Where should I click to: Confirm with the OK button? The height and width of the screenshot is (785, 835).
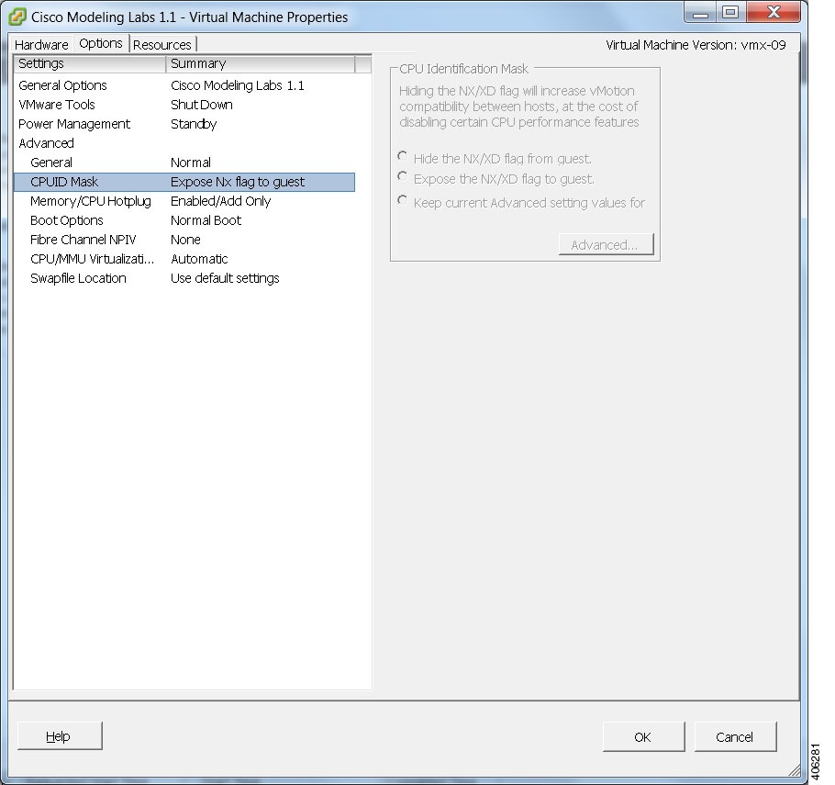pos(643,737)
